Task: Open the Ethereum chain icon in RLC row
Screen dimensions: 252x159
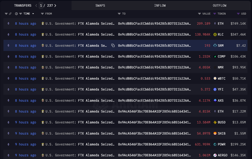Action: coord(9,35)
